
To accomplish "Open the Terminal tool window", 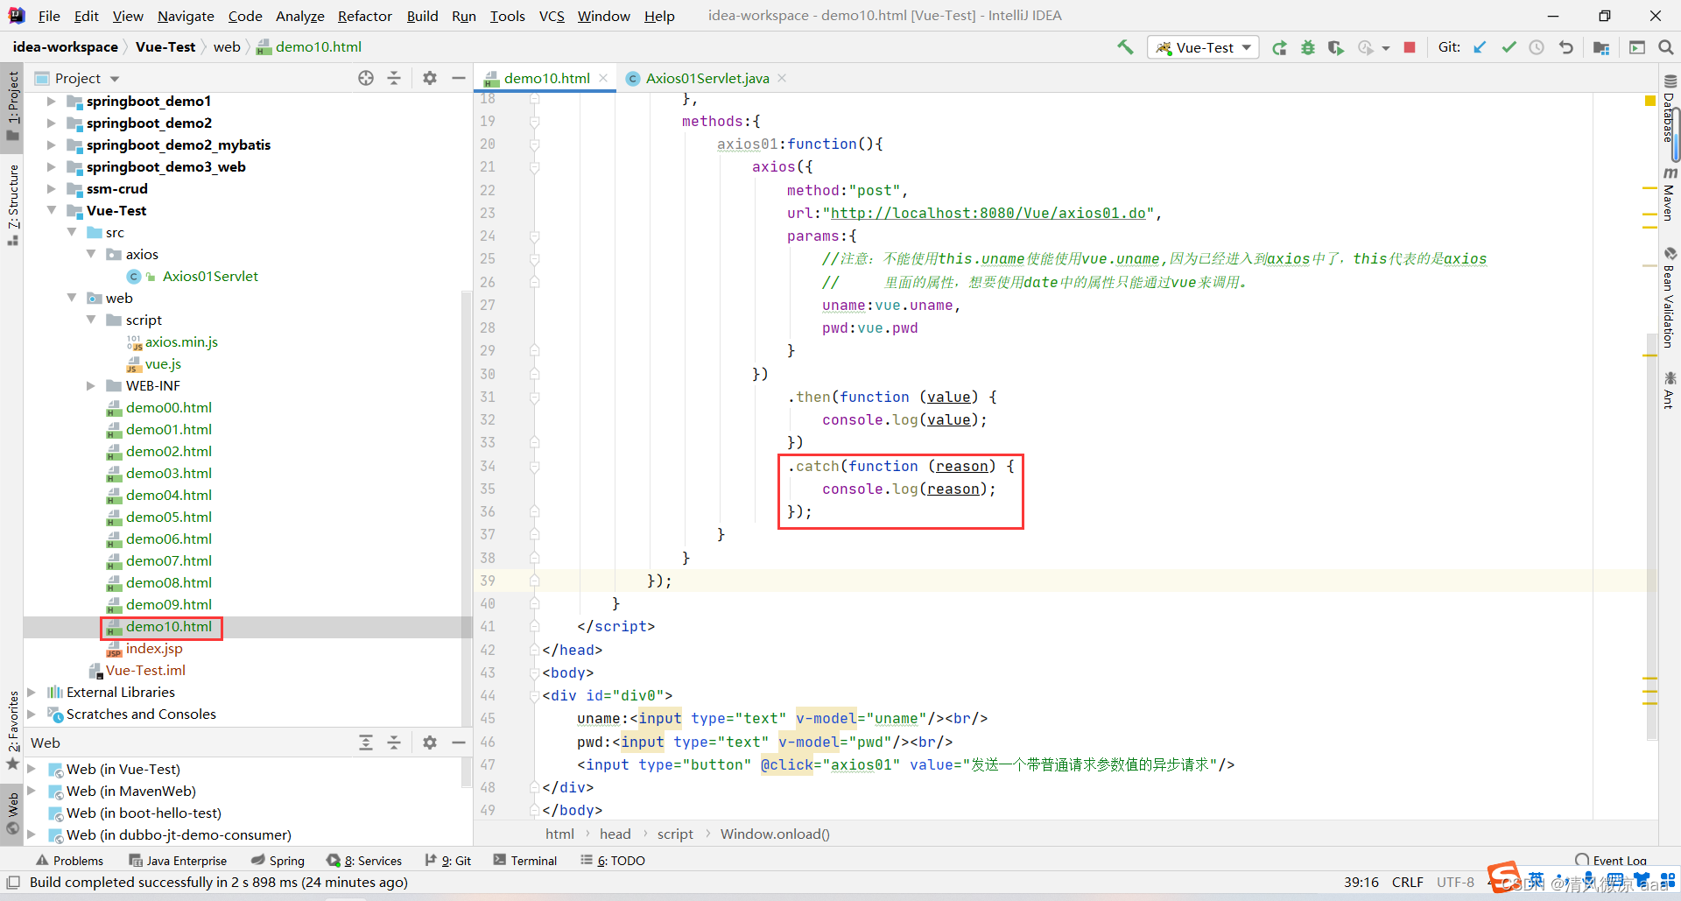I will 524,861.
